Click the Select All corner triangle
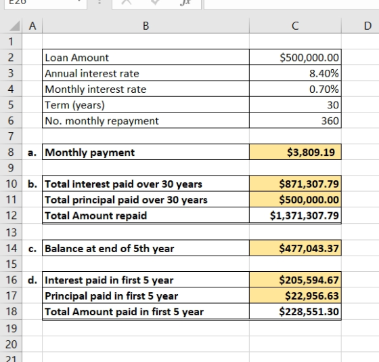The height and width of the screenshot is (362, 379). click(14, 26)
